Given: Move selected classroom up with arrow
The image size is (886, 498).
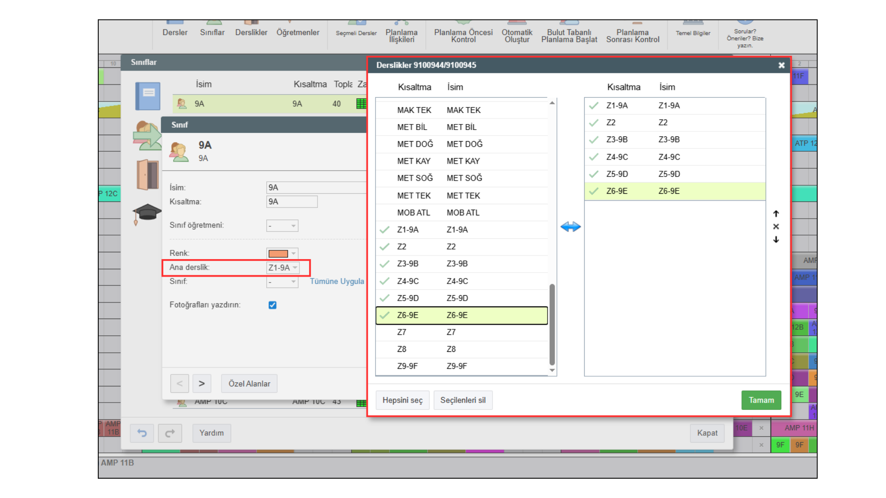Looking at the screenshot, I should (x=776, y=214).
